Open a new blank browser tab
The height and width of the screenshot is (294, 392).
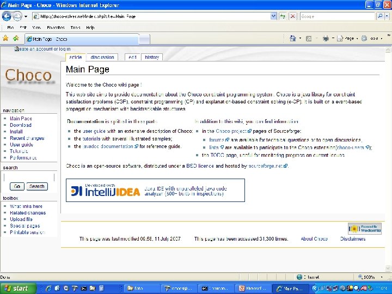(144, 39)
